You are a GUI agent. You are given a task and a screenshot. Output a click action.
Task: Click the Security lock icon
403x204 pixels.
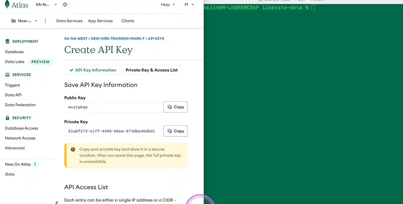[7, 118]
